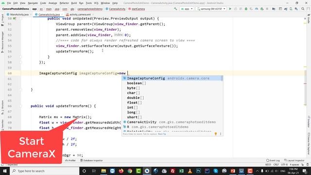Click the override gutter icon at line 50
Image resolution: width=311 pixels, height=175 pixels.
(x=15, y=18)
